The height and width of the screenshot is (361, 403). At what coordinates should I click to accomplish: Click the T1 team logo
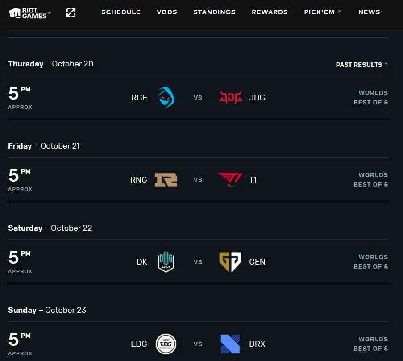(x=230, y=179)
